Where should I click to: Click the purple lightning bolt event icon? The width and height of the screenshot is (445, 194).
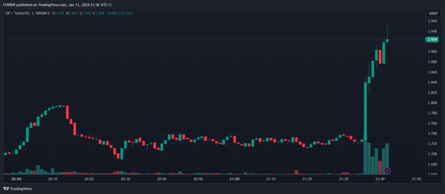387,170
